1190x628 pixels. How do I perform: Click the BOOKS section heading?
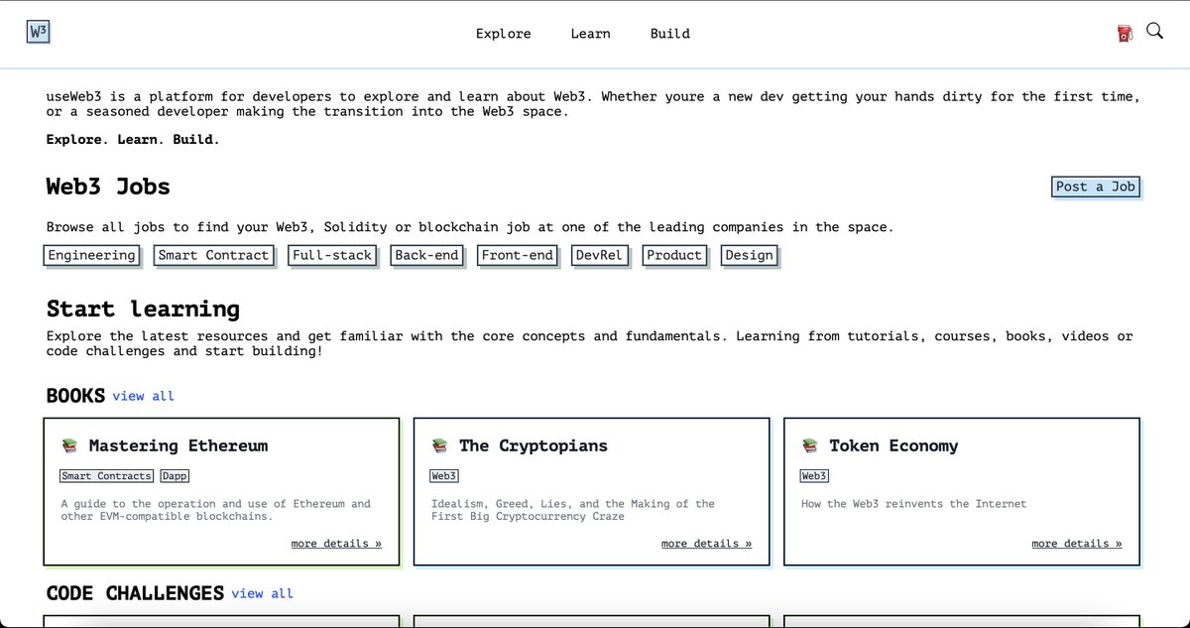coord(75,396)
